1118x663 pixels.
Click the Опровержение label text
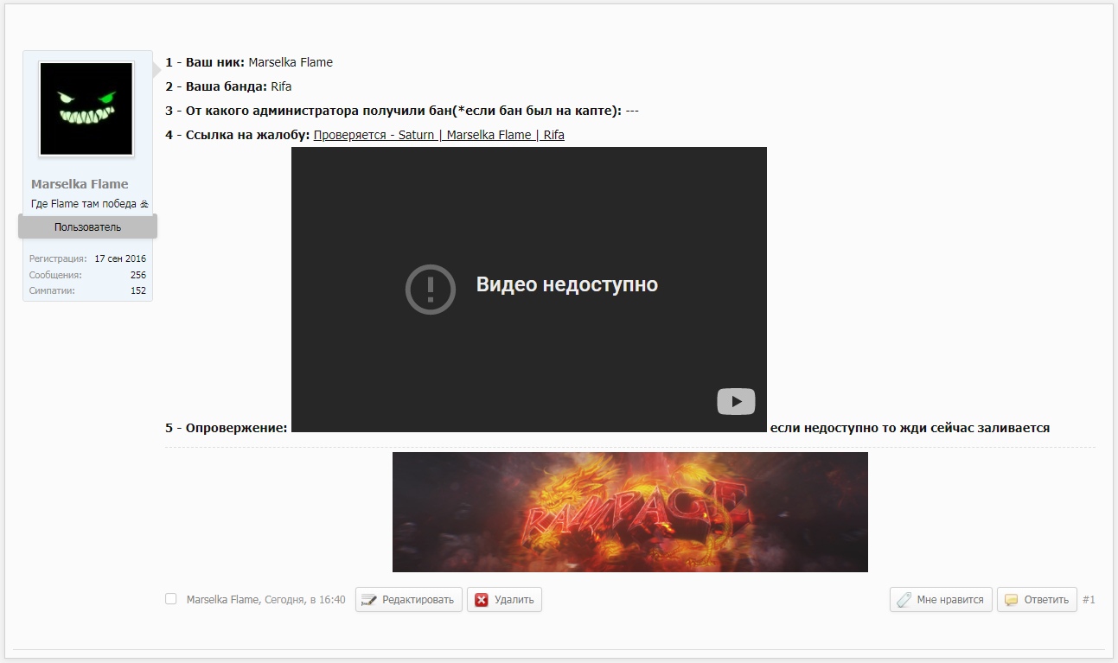click(x=227, y=428)
